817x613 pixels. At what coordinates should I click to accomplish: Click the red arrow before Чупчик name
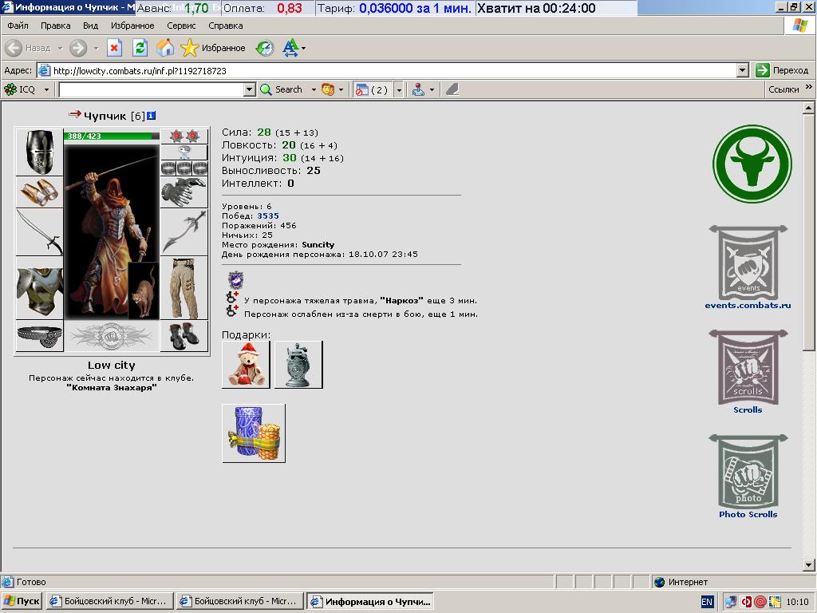(x=75, y=114)
